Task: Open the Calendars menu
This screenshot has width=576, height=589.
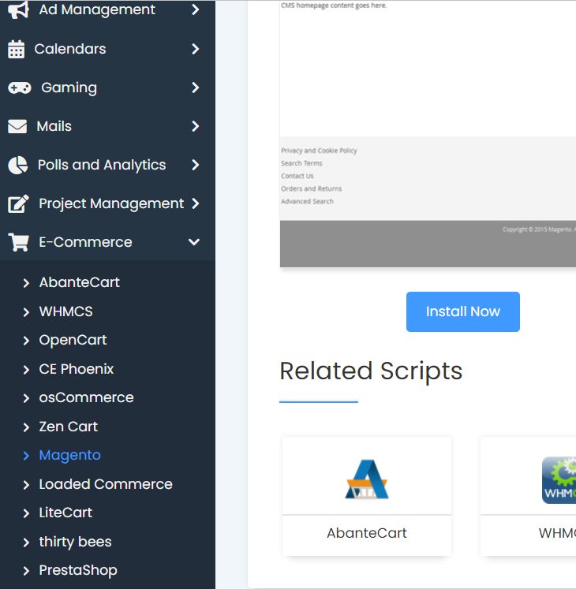Action: [x=70, y=49]
